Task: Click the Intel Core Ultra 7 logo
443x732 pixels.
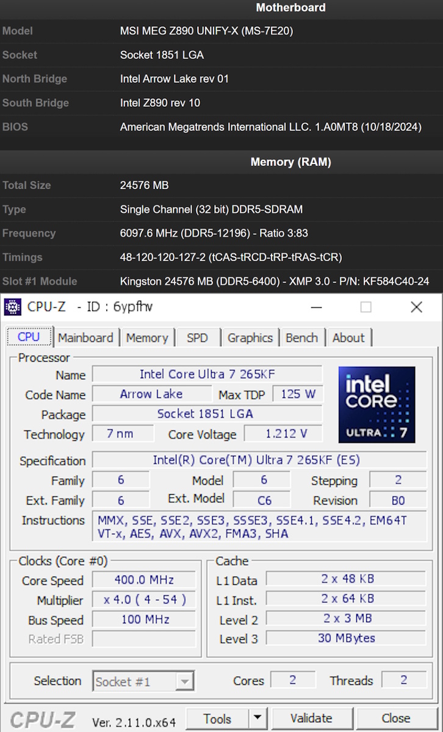Action: [377, 405]
